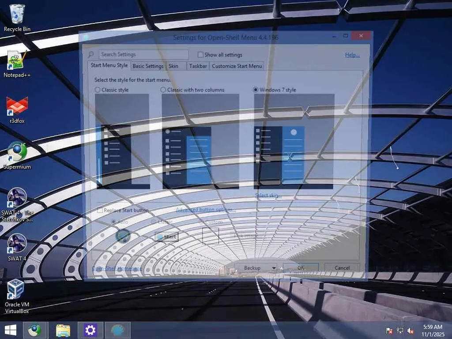Click the Aero start button orb image

(x=123, y=236)
